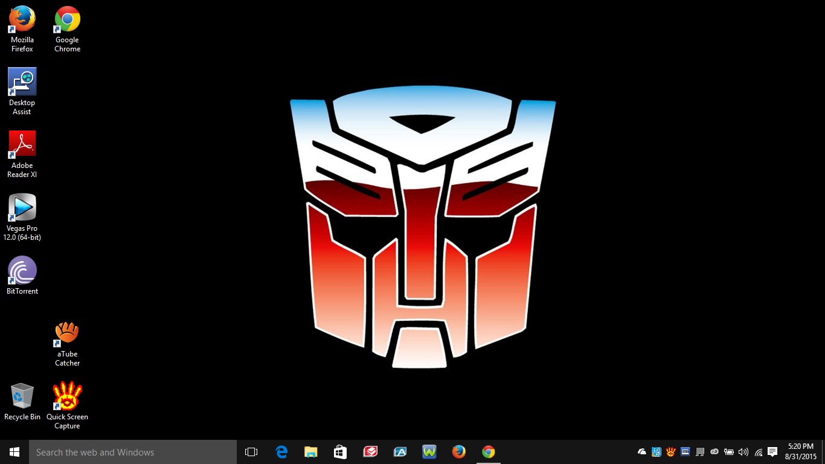Image resolution: width=825 pixels, height=464 pixels.
Task: Open the Creative Cloud tray icon
Action: (x=714, y=452)
